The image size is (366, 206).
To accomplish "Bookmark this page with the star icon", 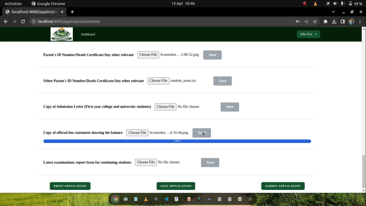I will (x=315, y=21).
